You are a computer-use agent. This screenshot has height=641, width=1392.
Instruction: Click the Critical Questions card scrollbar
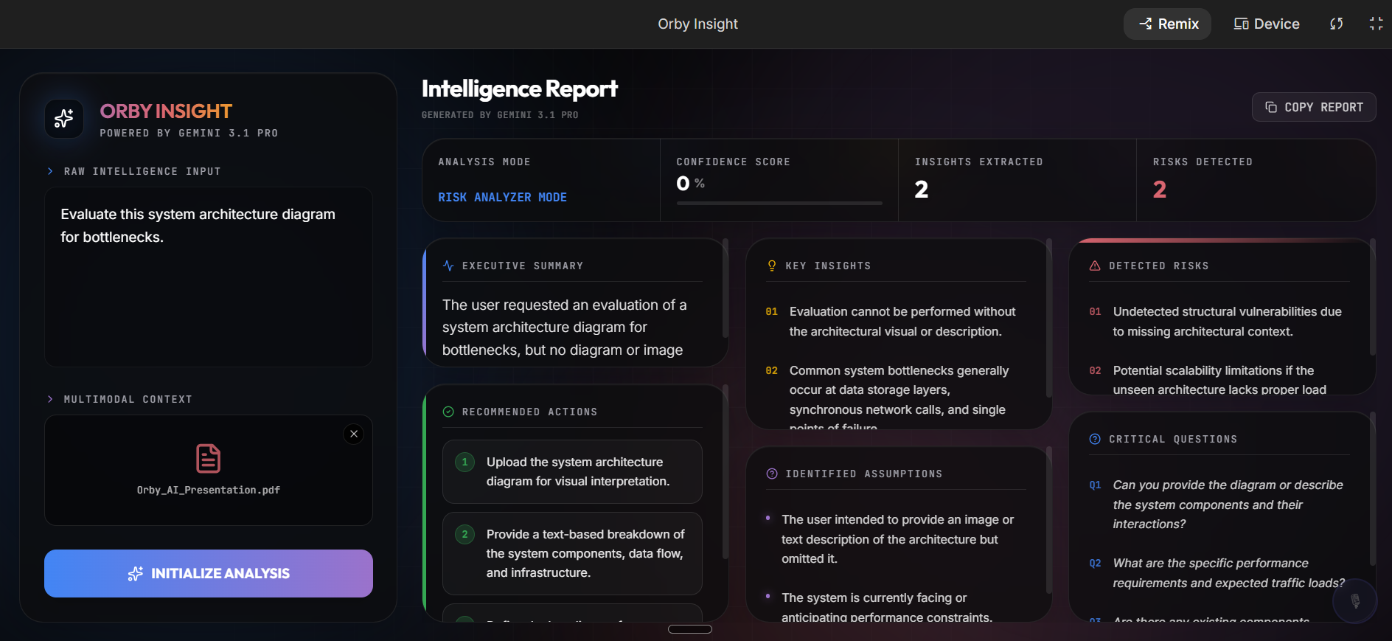pyautogui.click(x=1372, y=489)
